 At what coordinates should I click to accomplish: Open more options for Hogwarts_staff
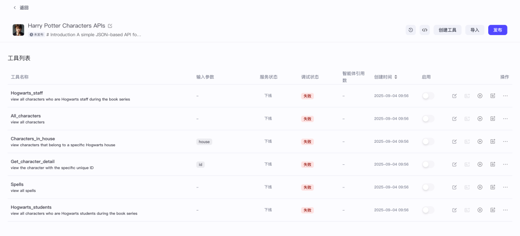(506, 96)
